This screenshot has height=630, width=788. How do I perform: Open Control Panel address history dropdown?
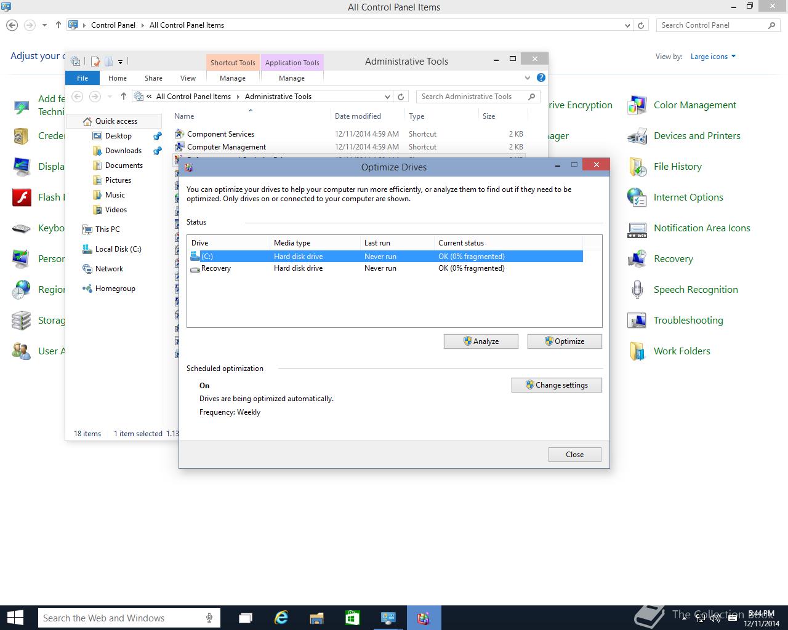(x=627, y=25)
